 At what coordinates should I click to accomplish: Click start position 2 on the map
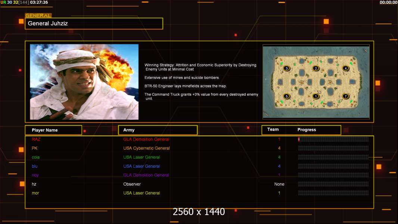click(x=316, y=68)
